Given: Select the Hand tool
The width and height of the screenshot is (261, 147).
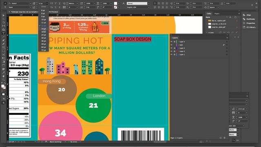Looking at the screenshot, I should (4, 76).
